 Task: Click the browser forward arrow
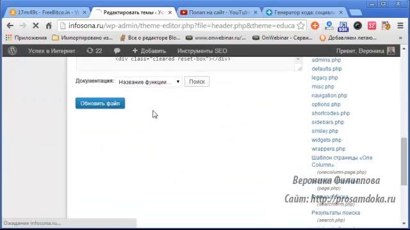[x=23, y=26]
